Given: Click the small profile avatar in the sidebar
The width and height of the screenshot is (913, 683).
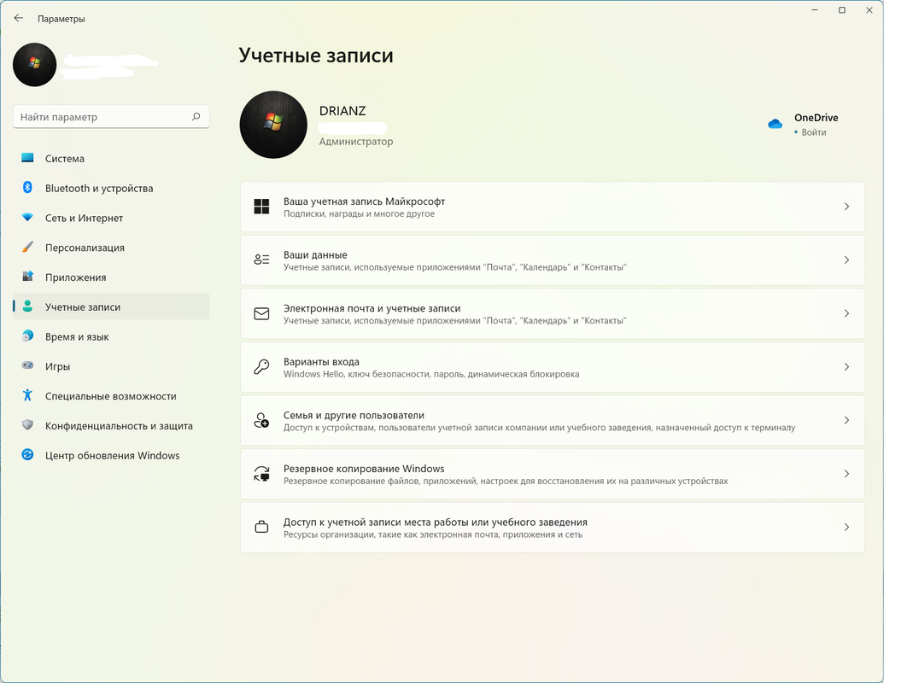Looking at the screenshot, I should pyautogui.click(x=34, y=65).
